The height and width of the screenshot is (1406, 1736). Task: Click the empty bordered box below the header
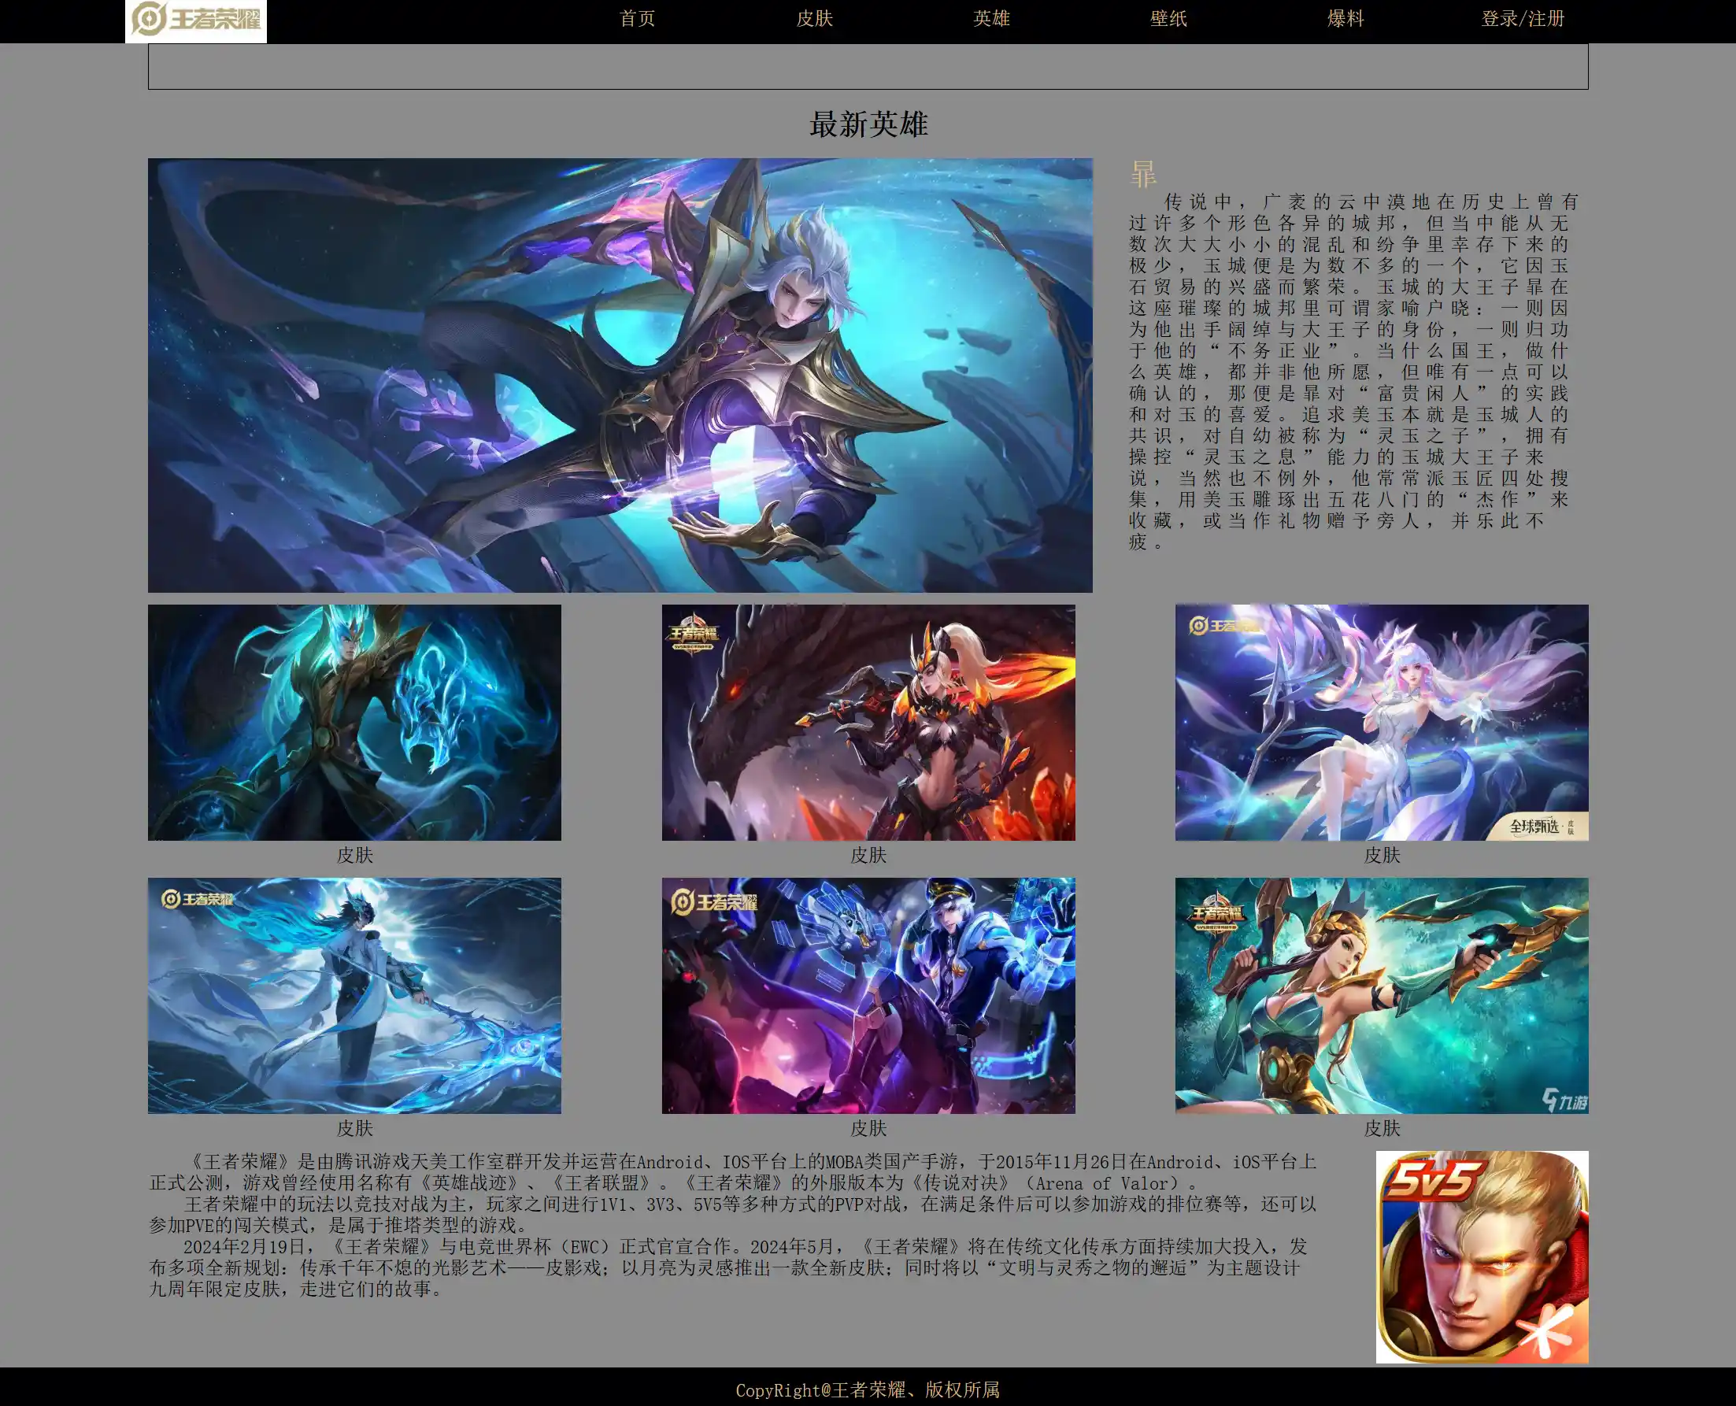868,66
